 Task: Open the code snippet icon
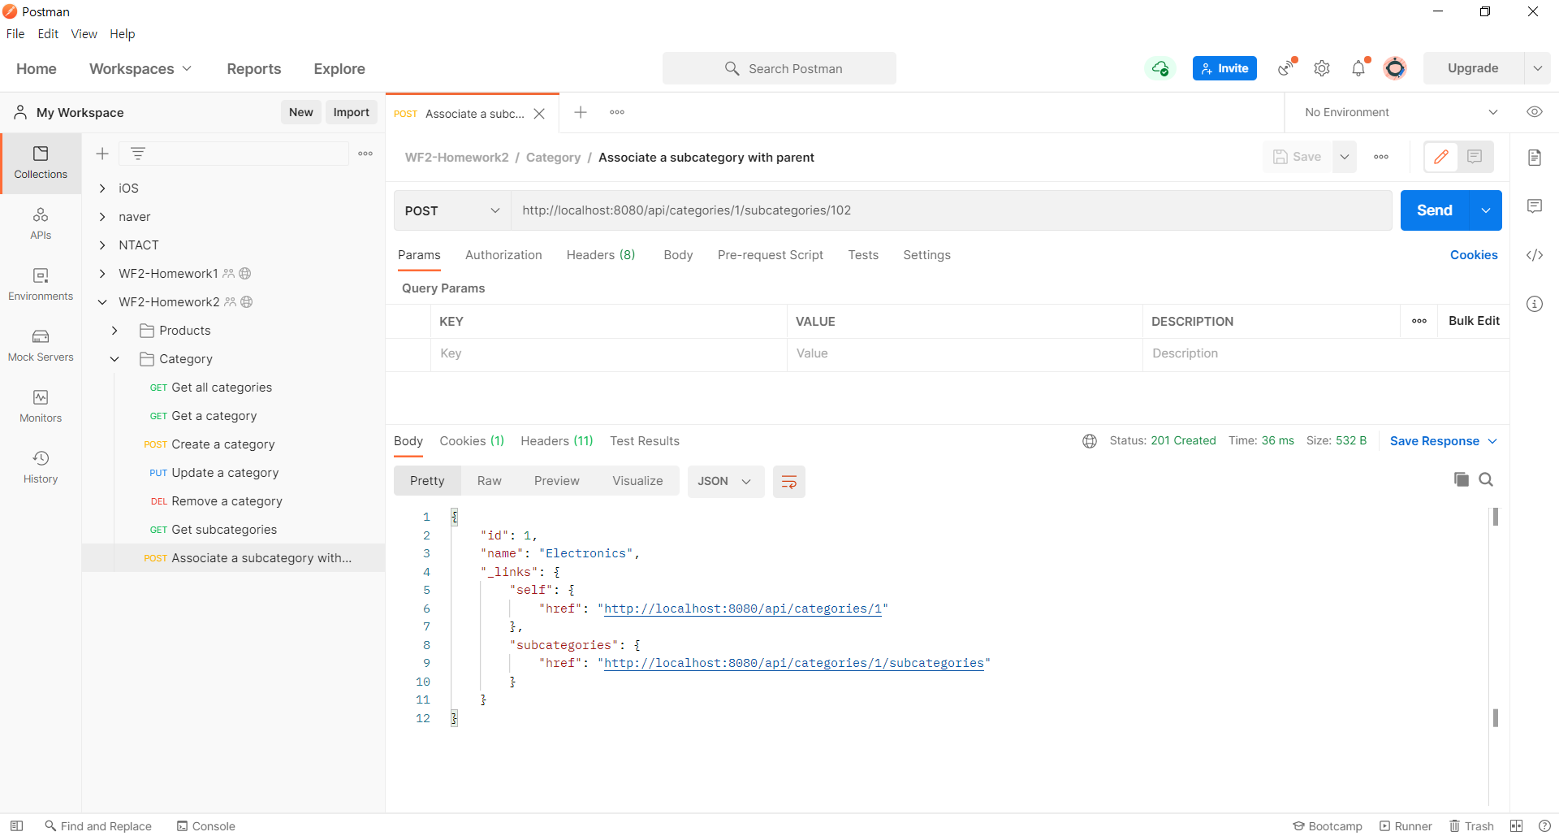pyautogui.click(x=1535, y=255)
